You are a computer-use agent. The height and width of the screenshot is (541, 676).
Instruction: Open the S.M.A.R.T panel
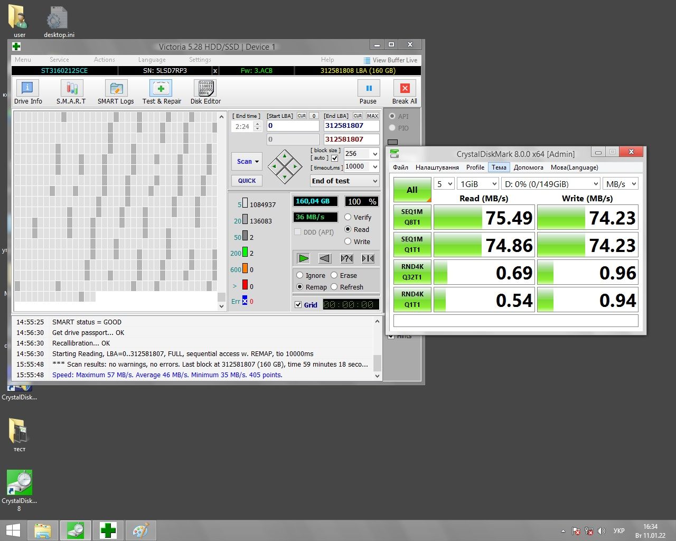71,92
